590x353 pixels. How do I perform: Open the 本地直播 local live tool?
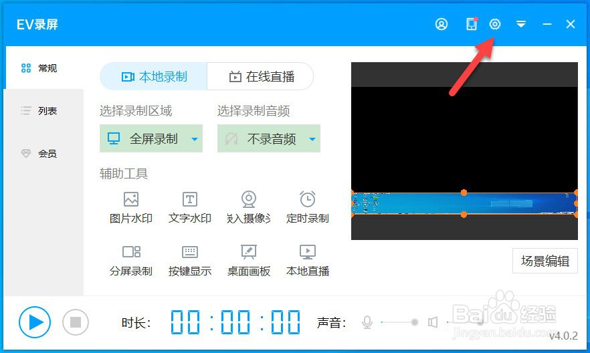click(x=308, y=261)
